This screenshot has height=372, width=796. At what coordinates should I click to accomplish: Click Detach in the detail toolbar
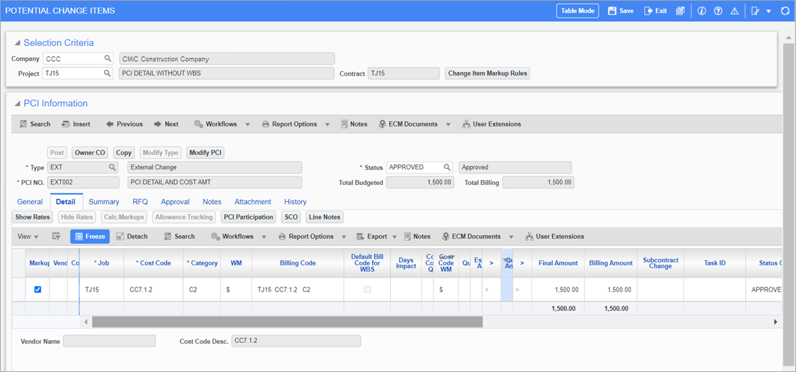tap(131, 236)
